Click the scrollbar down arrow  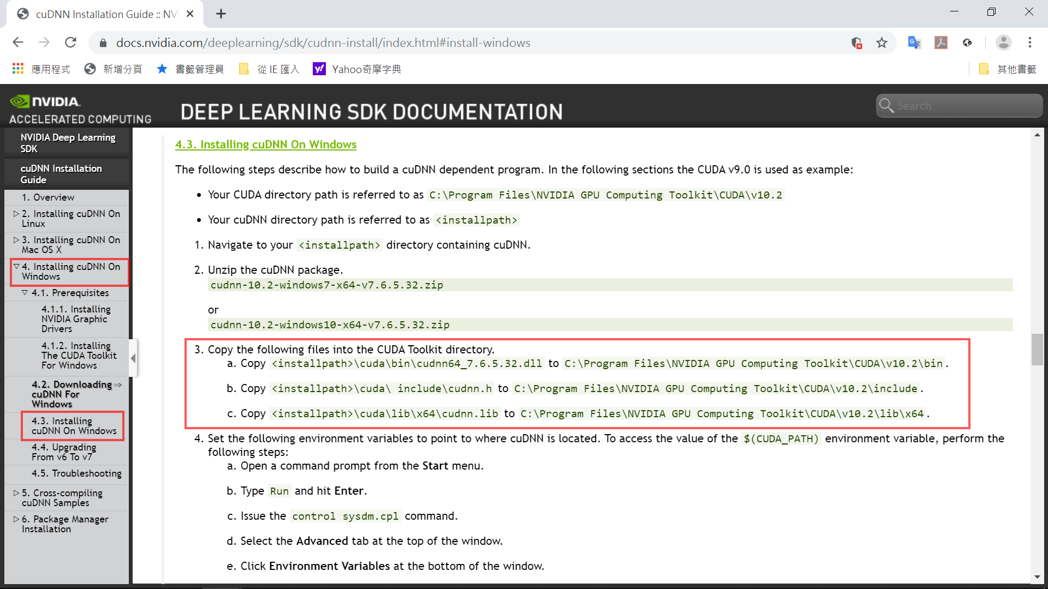tap(1037, 577)
